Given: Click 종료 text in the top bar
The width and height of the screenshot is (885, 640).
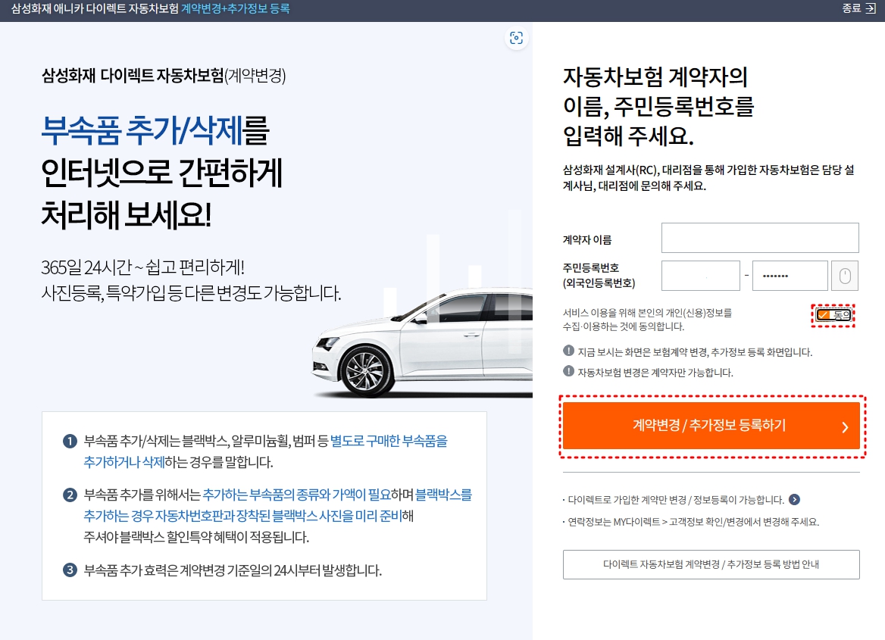Looking at the screenshot, I should 851,8.
